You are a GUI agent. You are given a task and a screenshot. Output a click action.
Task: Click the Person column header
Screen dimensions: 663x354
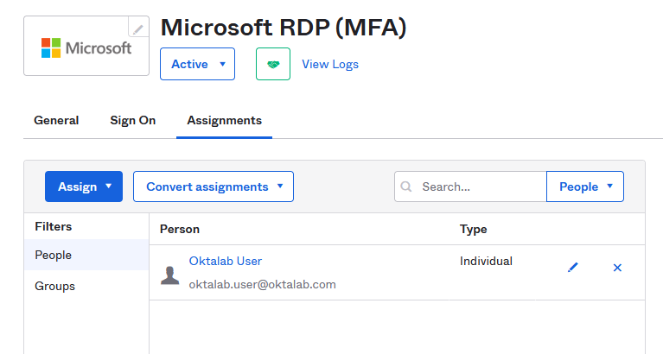click(180, 229)
